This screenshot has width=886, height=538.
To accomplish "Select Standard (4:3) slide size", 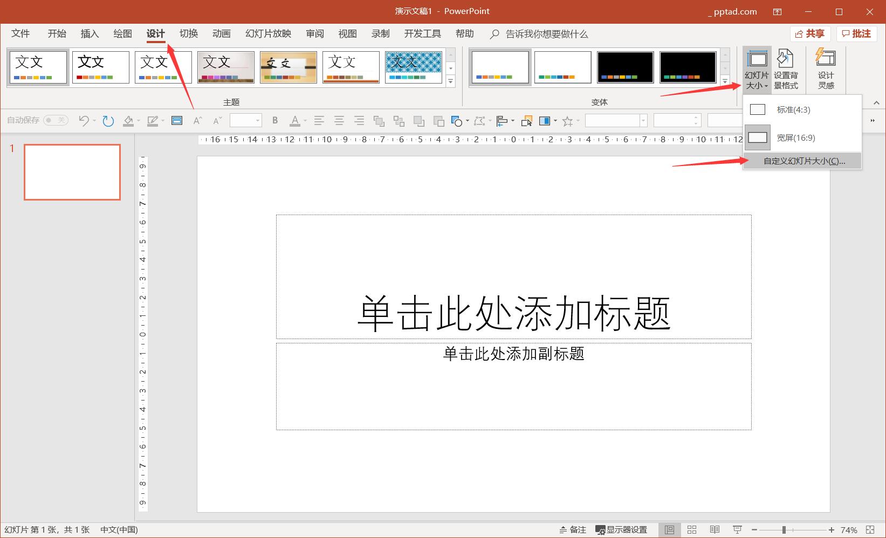I will coord(802,109).
